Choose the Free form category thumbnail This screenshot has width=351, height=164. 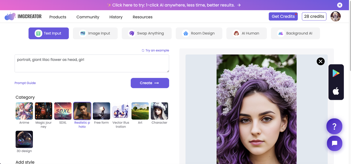click(x=101, y=111)
